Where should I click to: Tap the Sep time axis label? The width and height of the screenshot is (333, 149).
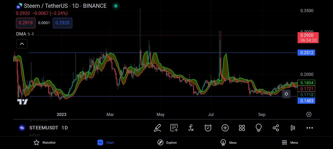coord(262,114)
